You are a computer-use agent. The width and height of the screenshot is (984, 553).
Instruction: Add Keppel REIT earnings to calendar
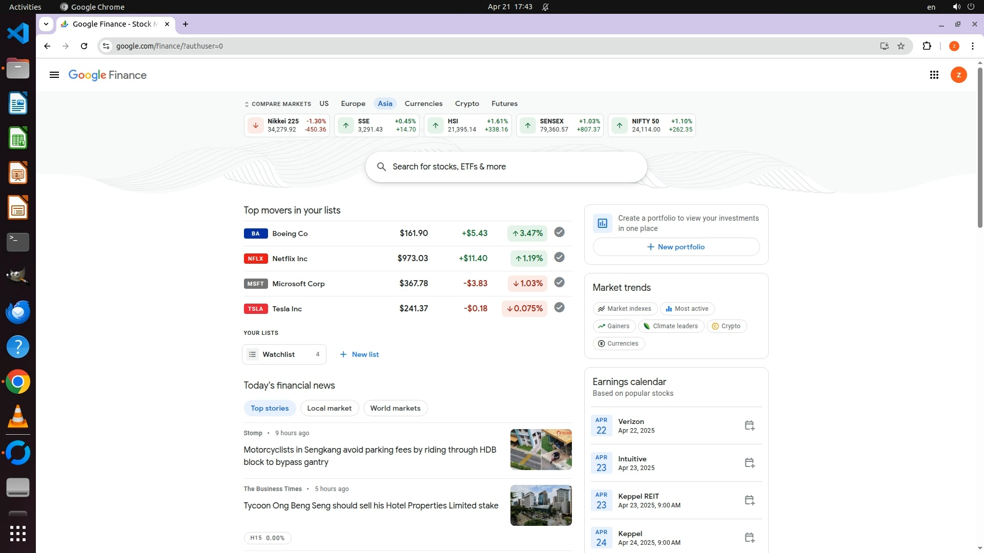(749, 500)
